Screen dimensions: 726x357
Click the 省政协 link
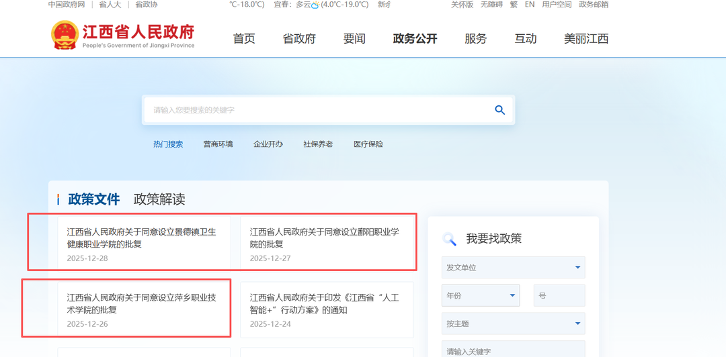pyautogui.click(x=146, y=5)
